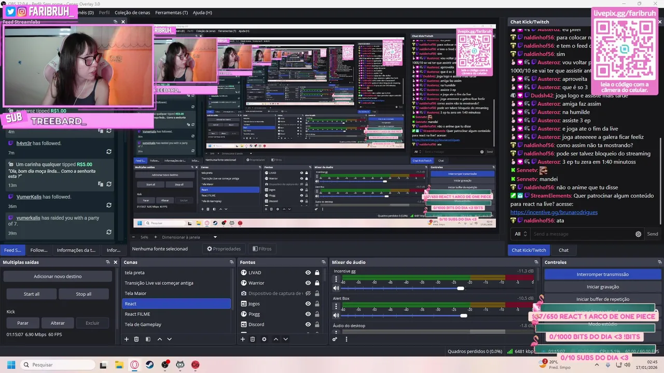The image size is (664, 373).
Task: Adjust the Incentive gg volume slider
Action: pos(460,288)
